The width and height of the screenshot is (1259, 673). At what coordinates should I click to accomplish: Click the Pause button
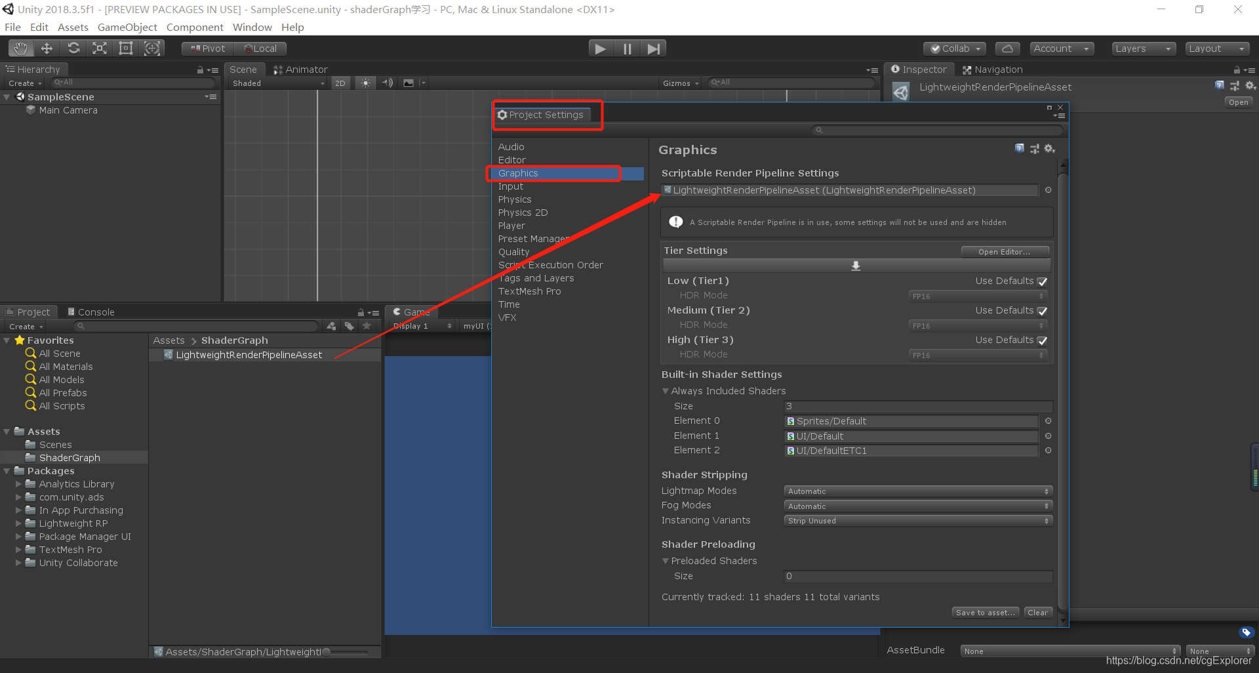click(628, 49)
